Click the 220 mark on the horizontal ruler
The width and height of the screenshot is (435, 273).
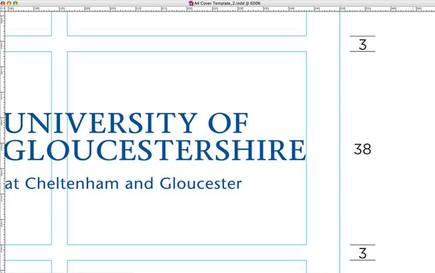190,9
